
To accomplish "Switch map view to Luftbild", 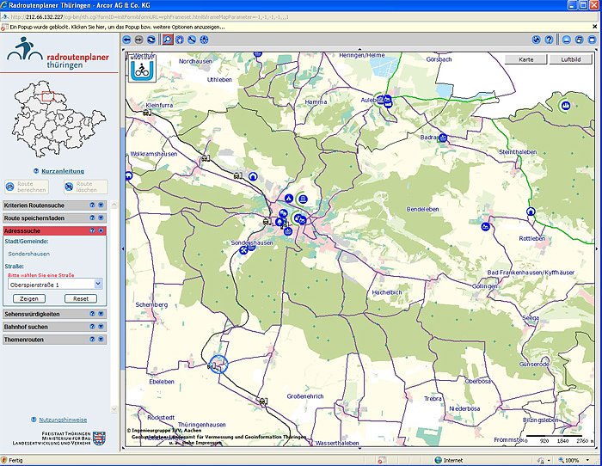I will (570, 60).
